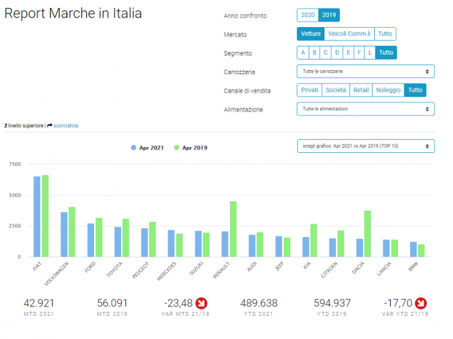
Task: Click the AUDI axis label
Action: coord(252,267)
